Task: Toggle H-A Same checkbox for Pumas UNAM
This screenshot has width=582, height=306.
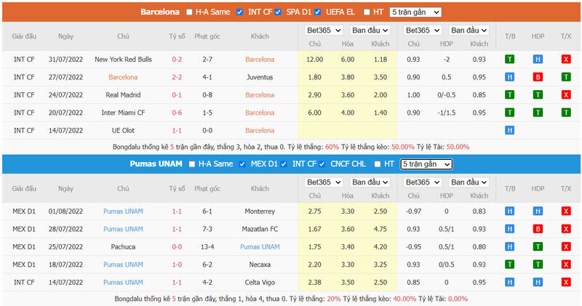Action: 192,164
